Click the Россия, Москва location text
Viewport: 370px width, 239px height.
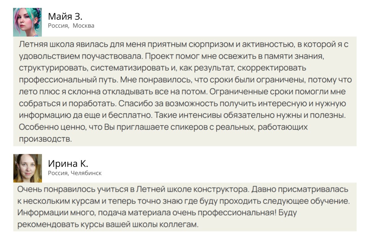(x=71, y=26)
